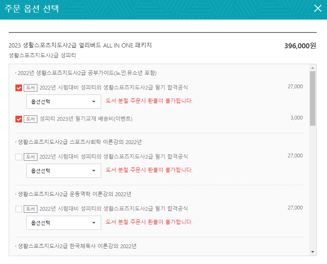Click the 도서 badge beside 배송비(이벤트) item
327x264 pixels.
tap(30, 119)
